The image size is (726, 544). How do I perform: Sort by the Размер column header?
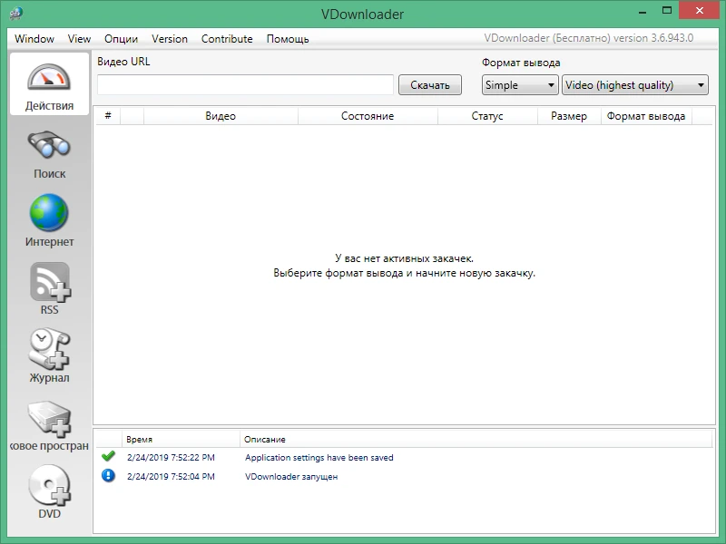pos(569,116)
